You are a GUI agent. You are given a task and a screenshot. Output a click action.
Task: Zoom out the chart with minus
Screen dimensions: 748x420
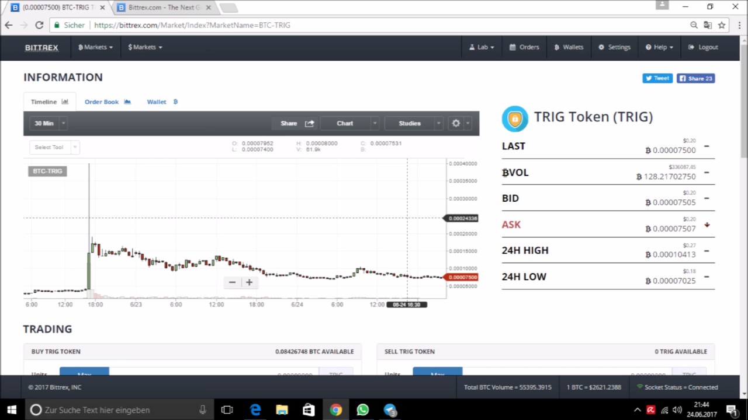point(232,282)
